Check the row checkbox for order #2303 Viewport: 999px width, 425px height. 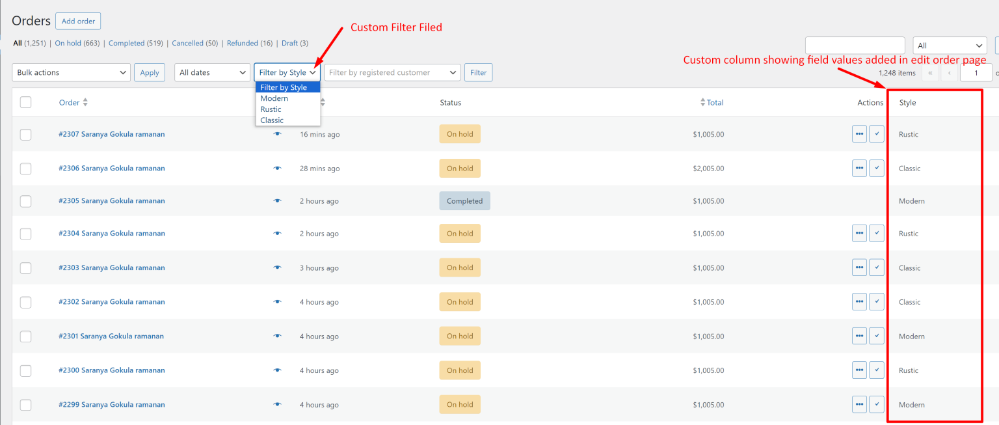click(x=25, y=267)
